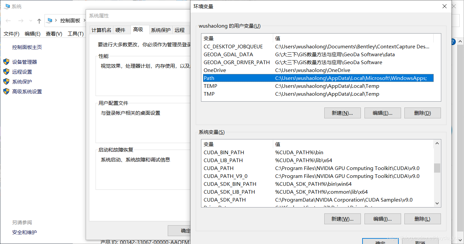Select the CC_DESKTOP_JOBQUEUE variable row
This screenshot has height=244, width=464.
[318, 46]
